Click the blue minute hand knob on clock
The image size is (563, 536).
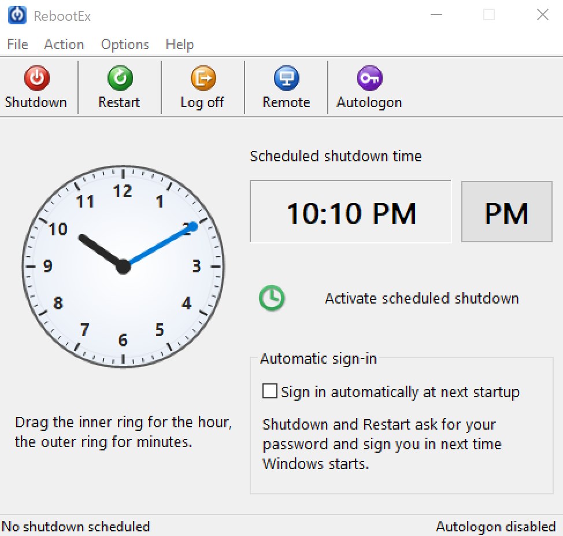(192, 226)
